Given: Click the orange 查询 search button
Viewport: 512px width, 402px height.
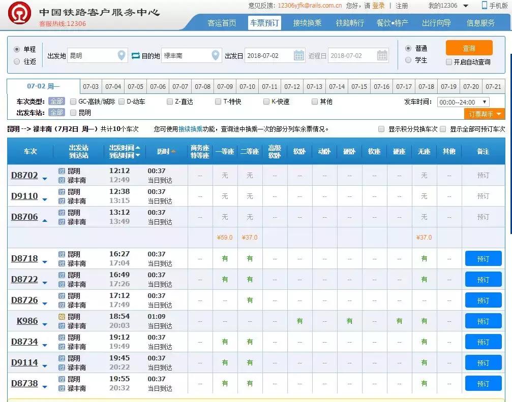Looking at the screenshot, I should pos(469,47).
